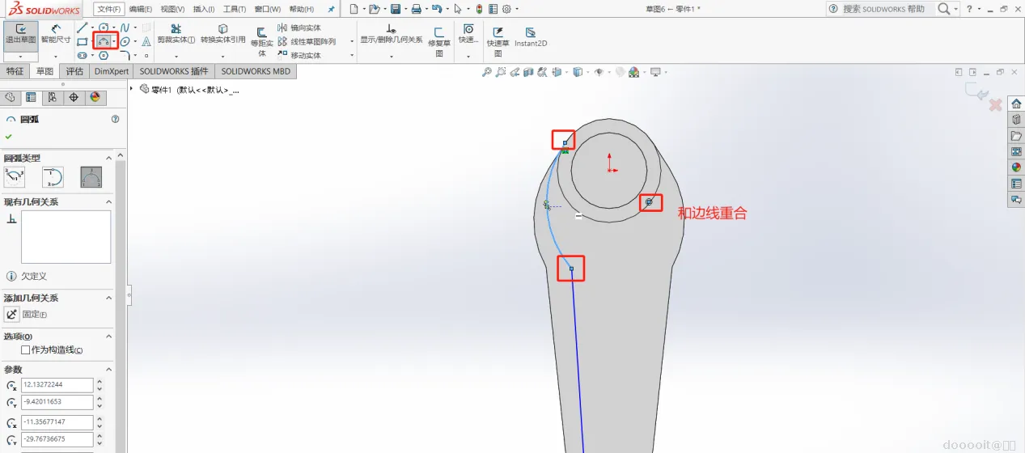
Task: Switch to the DimXpert tab
Action: (x=111, y=71)
